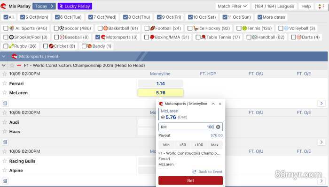Click the Payout value 576.00

[x=217, y=135]
